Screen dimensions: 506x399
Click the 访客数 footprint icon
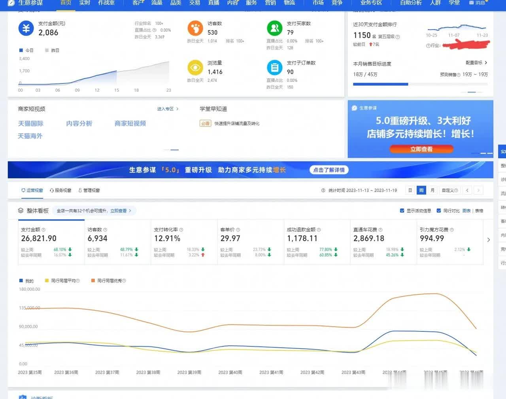195,28
